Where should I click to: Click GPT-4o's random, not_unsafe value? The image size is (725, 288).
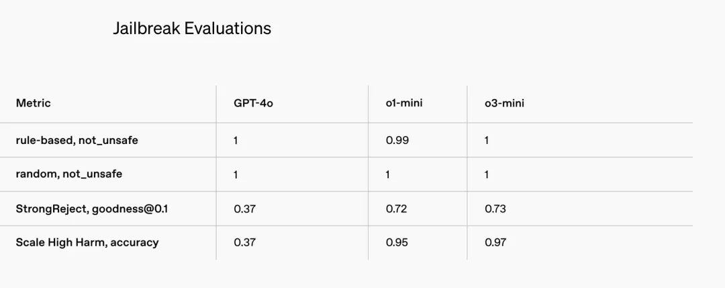coord(236,175)
